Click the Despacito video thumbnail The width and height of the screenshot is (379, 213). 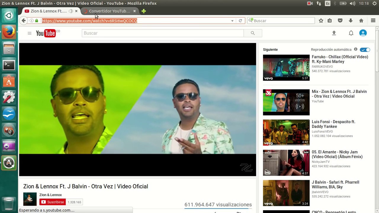286,133
